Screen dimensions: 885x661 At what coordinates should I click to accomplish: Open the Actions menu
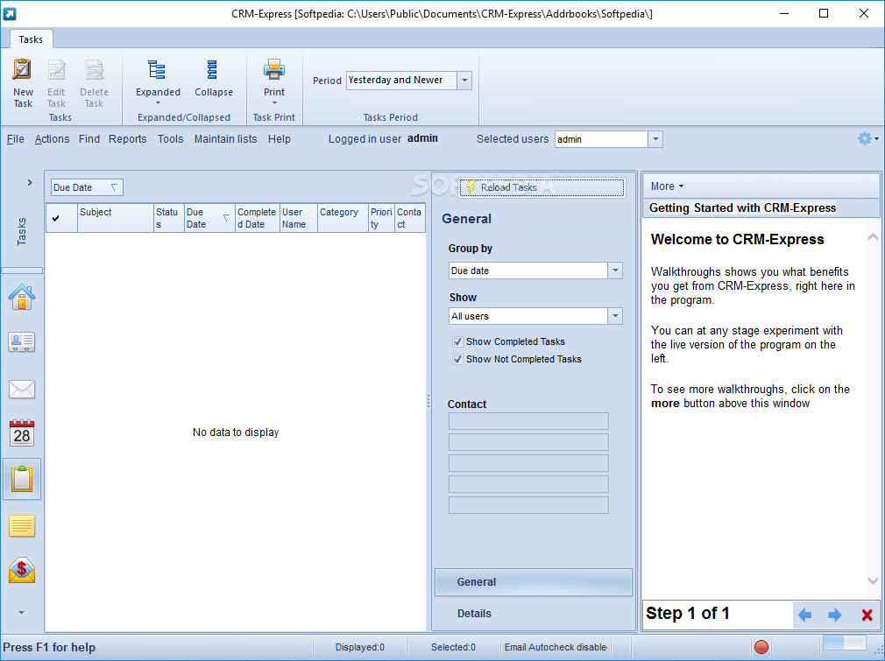click(x=52, y=138)
